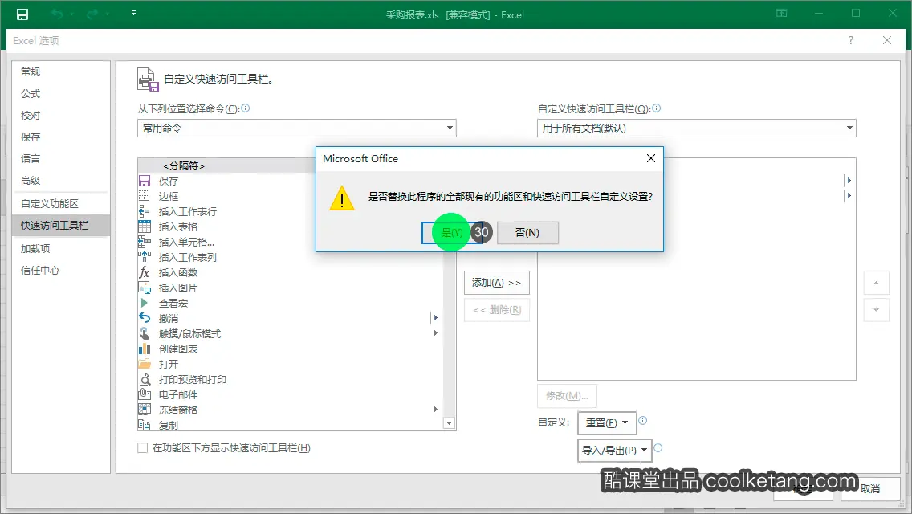Open the 自定义功能区 category

click(x=50, y=204)
